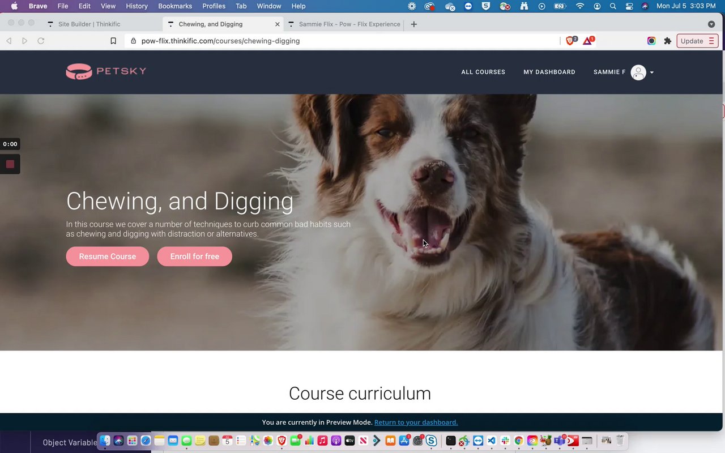This screenshot has height=453, width=725.
Task: Open the View menu
Action: tap(108, 6)
